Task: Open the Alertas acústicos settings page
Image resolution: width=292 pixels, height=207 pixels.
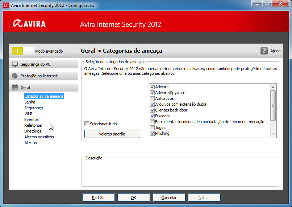Action: (39, 137)
